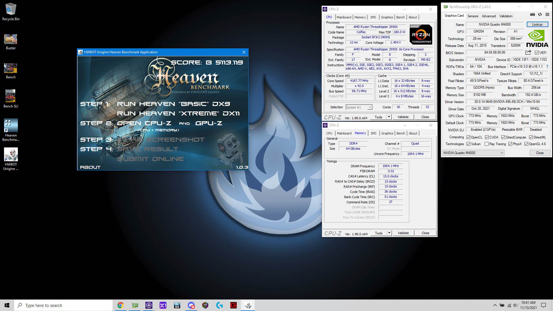Click Close in the lower CPU-Z window

coord(425,233)
